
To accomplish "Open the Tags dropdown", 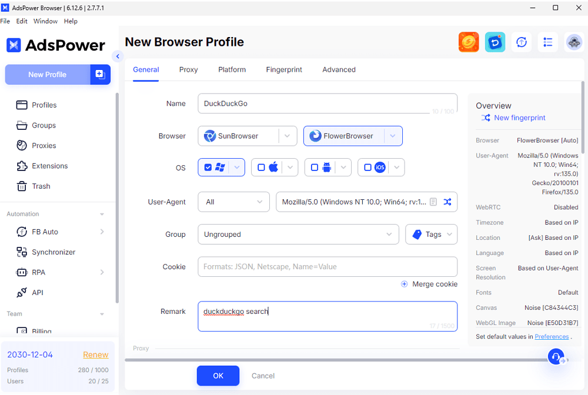I will click(431, 234).
